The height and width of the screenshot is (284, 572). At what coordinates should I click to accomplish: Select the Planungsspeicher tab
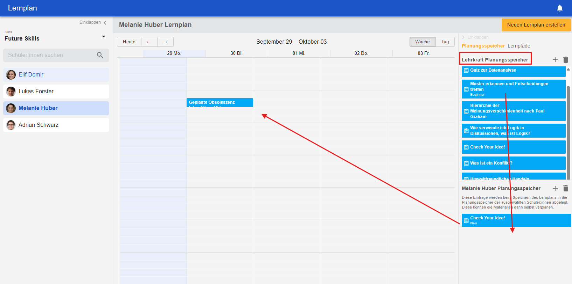(x=483, y=46)
